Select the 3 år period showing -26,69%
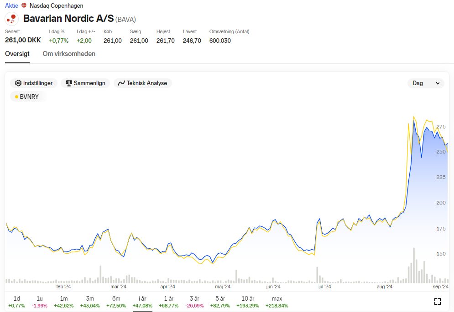Screen dimensions: 454x312 pos(194,302)
